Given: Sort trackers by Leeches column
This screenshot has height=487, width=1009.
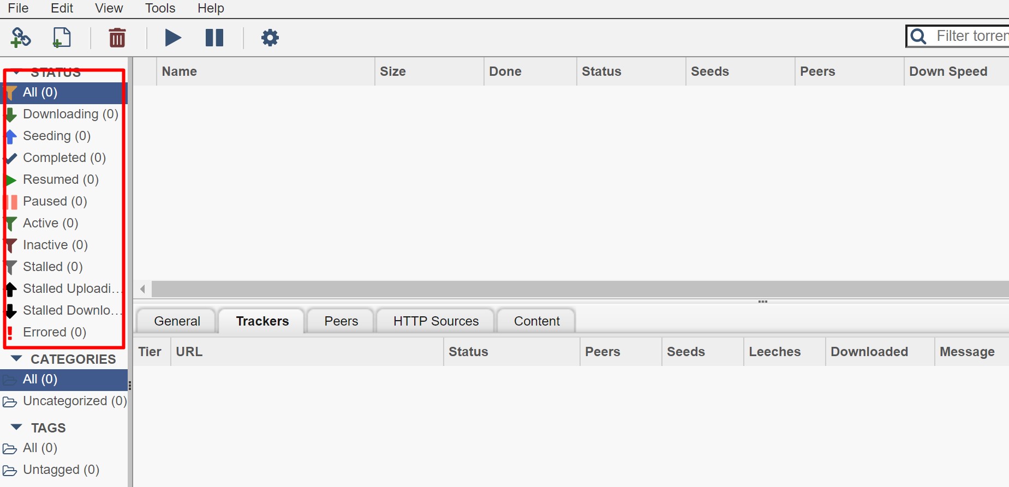Looking at the screenshot, I should (x=785, y=352).
